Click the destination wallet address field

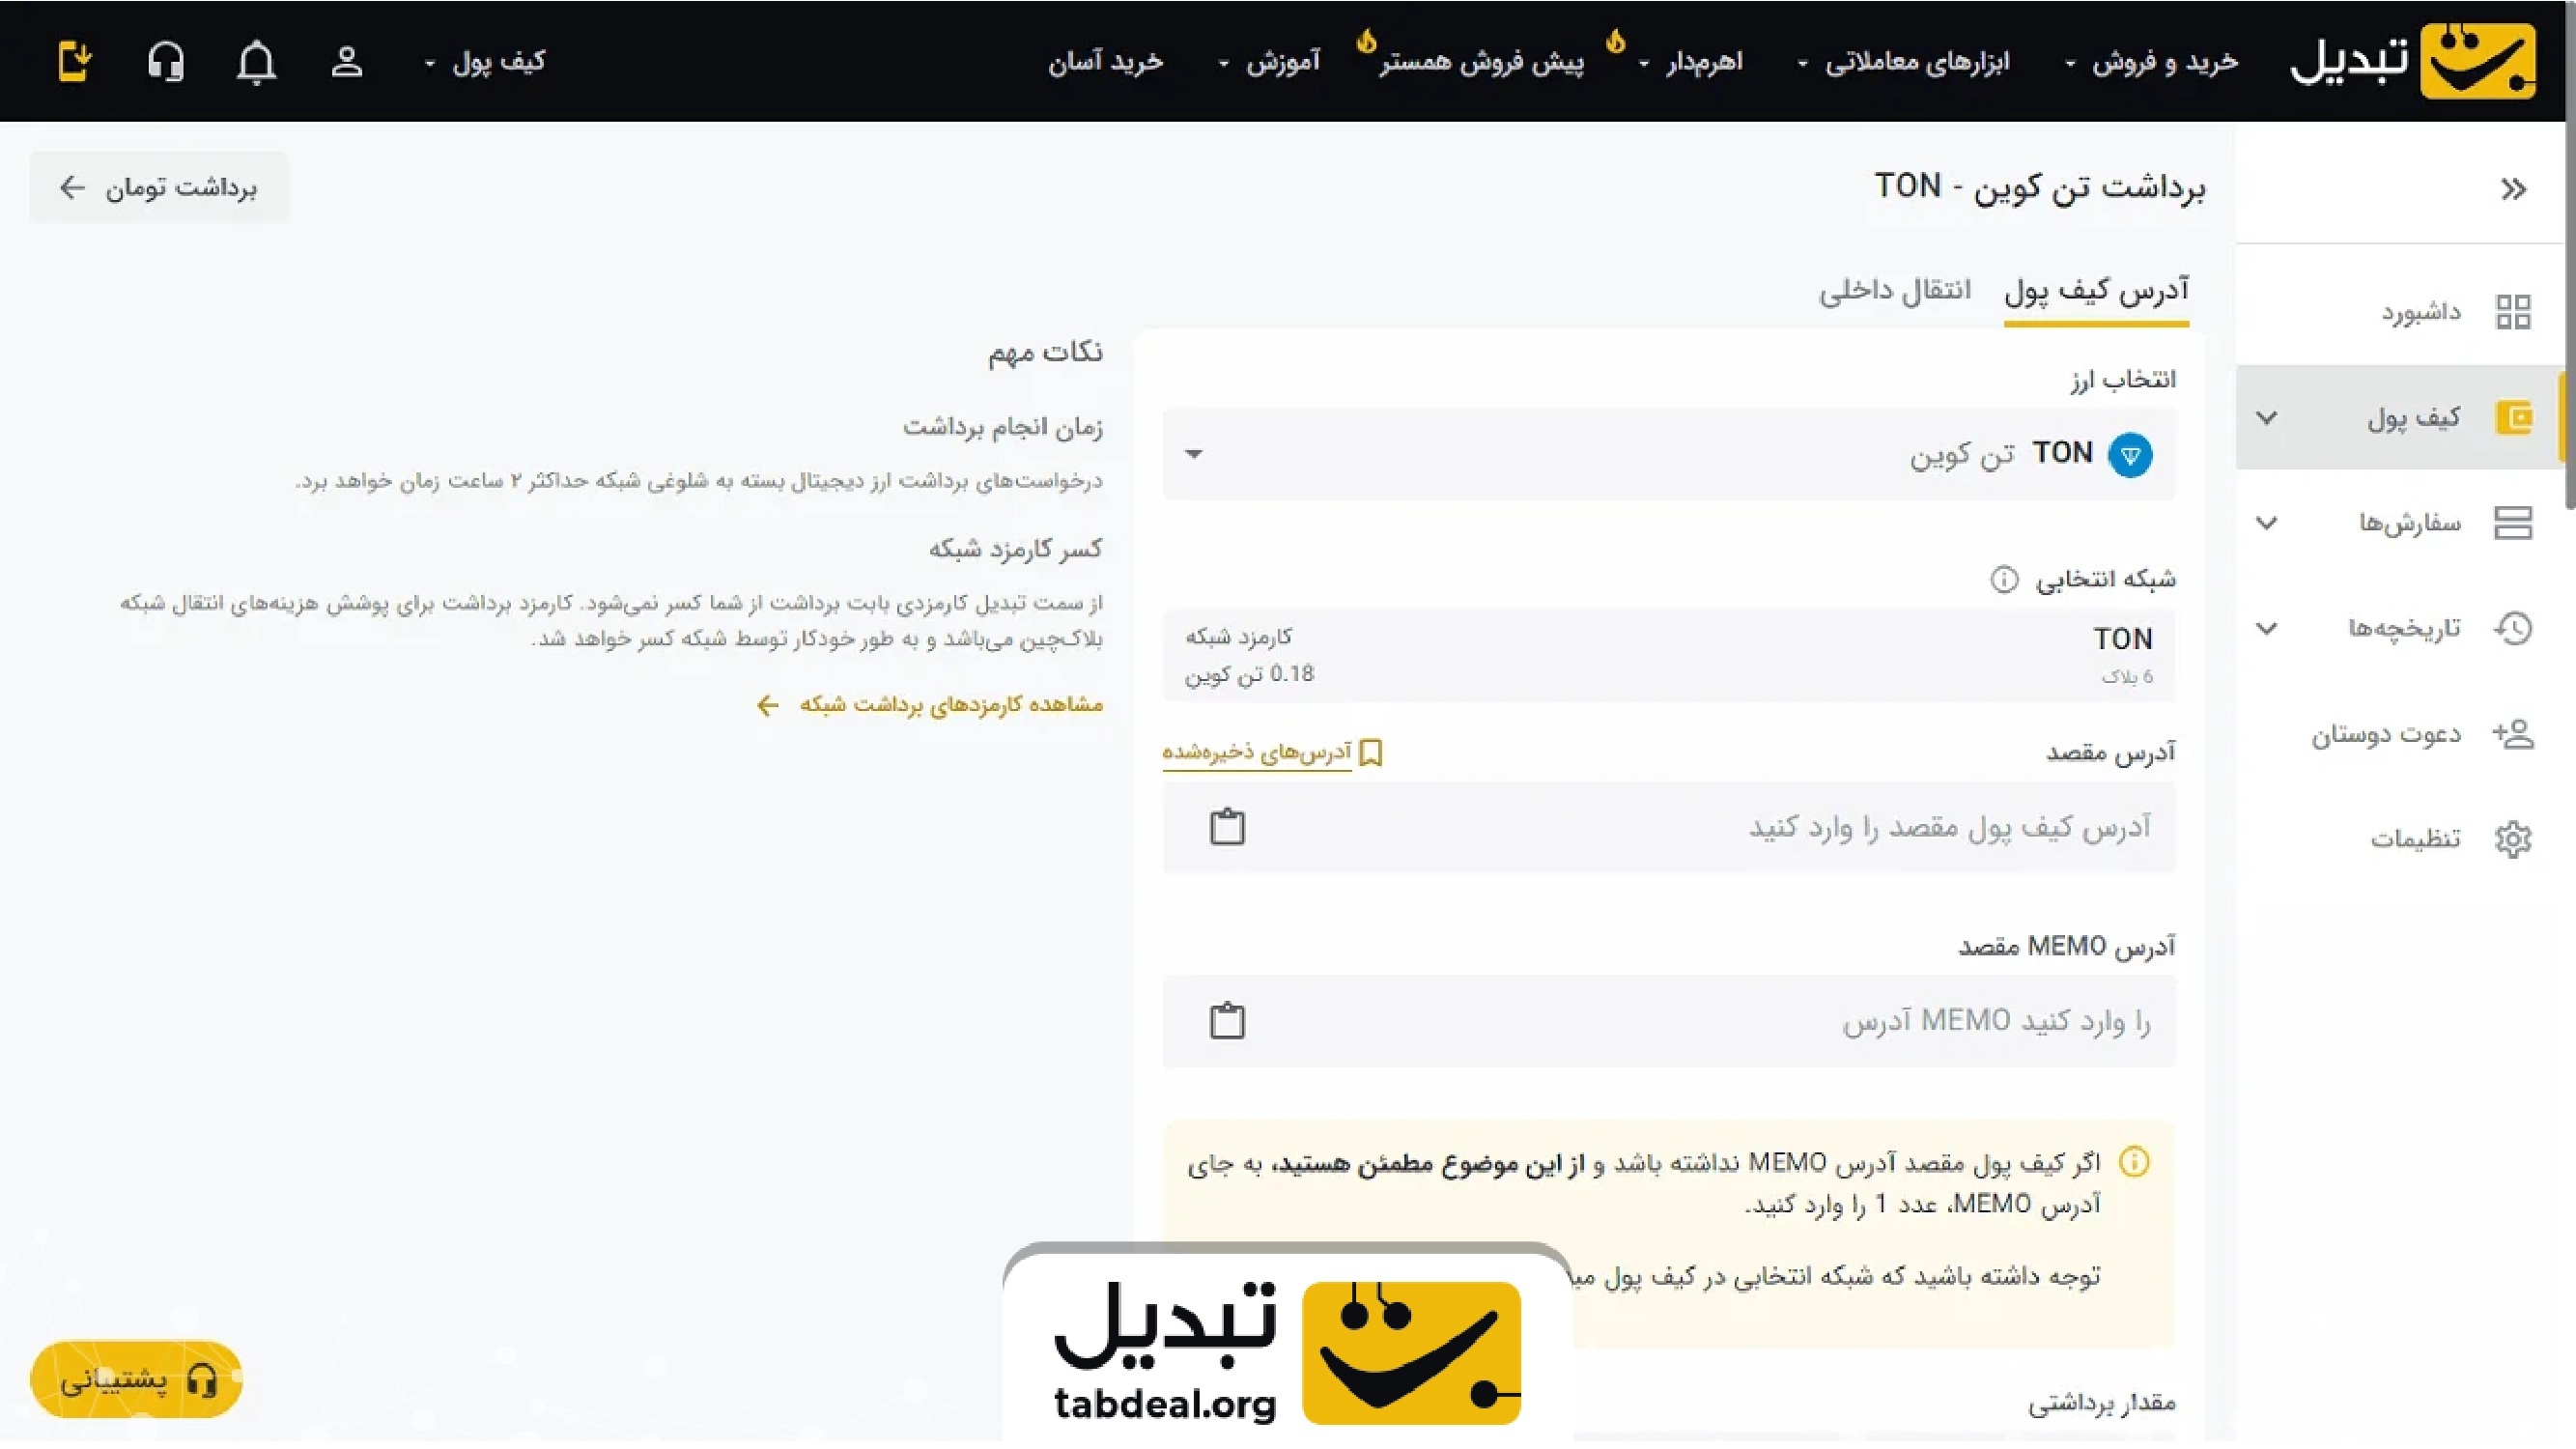[1668, 827]
